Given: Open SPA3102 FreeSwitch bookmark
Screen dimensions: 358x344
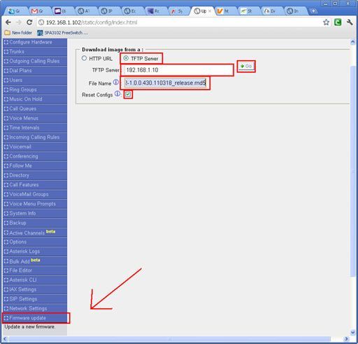Looking at the screenshot, I should pyautogui.click(x=63, y=33).
